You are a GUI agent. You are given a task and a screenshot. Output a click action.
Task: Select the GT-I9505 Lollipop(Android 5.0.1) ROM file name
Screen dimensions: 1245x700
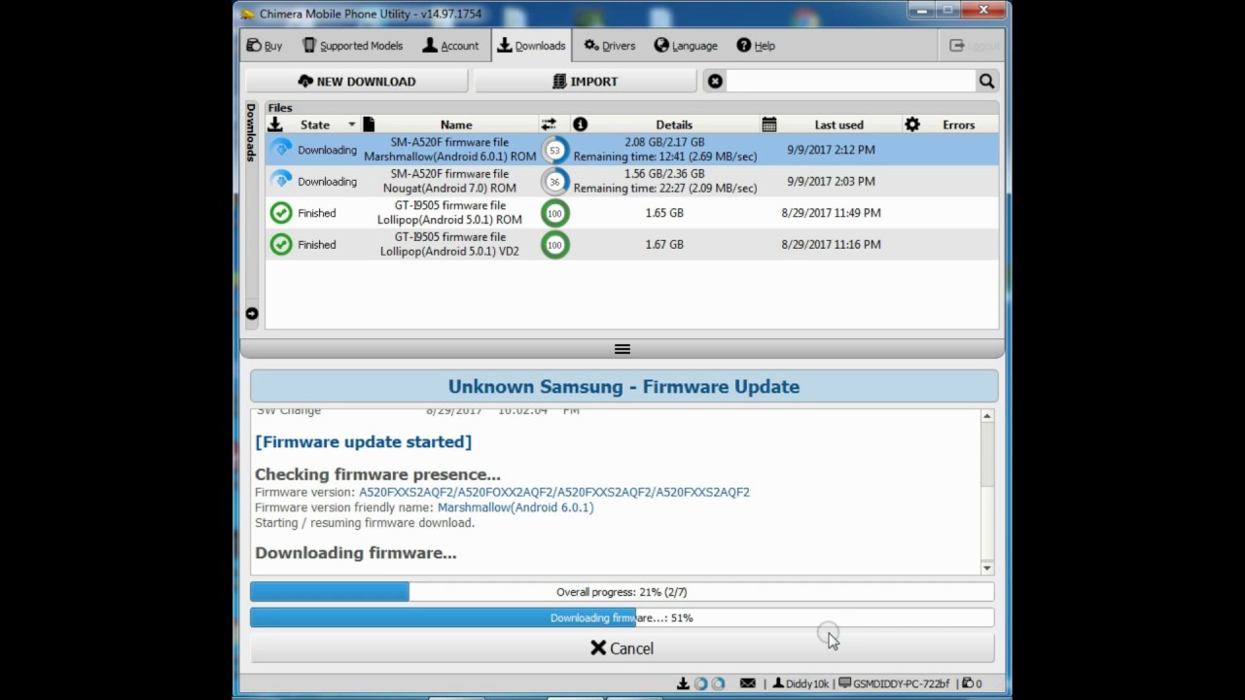coord(449,213)
